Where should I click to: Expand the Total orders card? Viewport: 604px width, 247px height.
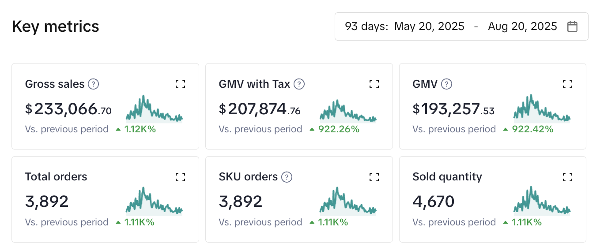(x=180, y=177)
